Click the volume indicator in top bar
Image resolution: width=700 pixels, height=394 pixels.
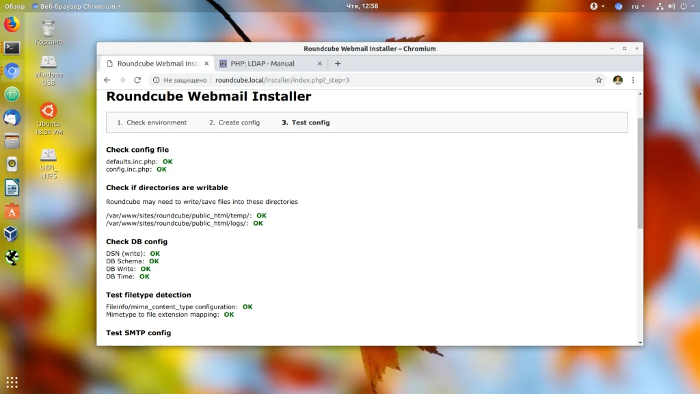coord(671,6)
